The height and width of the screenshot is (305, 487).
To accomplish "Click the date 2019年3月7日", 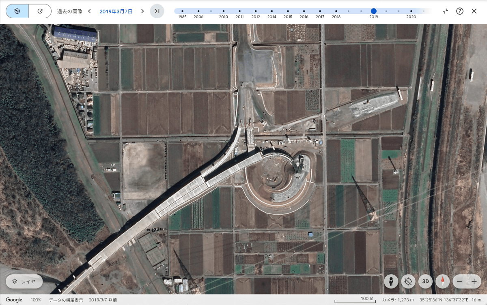I will [116, 11].
